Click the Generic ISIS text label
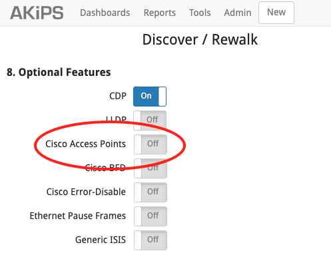The width and height of the screenshot is (331, 263). (101, 240)
